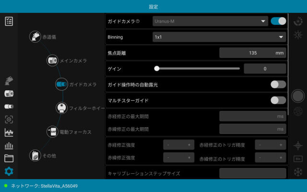Click the crosshair icon on right panel
This screenshot has height=192, width=307.
[298, 145]
